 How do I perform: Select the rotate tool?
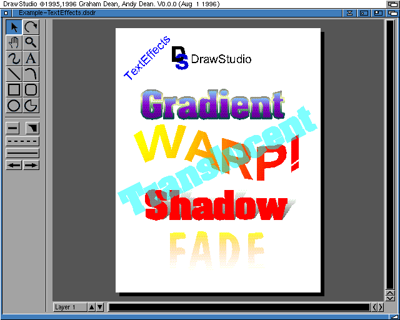(x=31, y=27)
